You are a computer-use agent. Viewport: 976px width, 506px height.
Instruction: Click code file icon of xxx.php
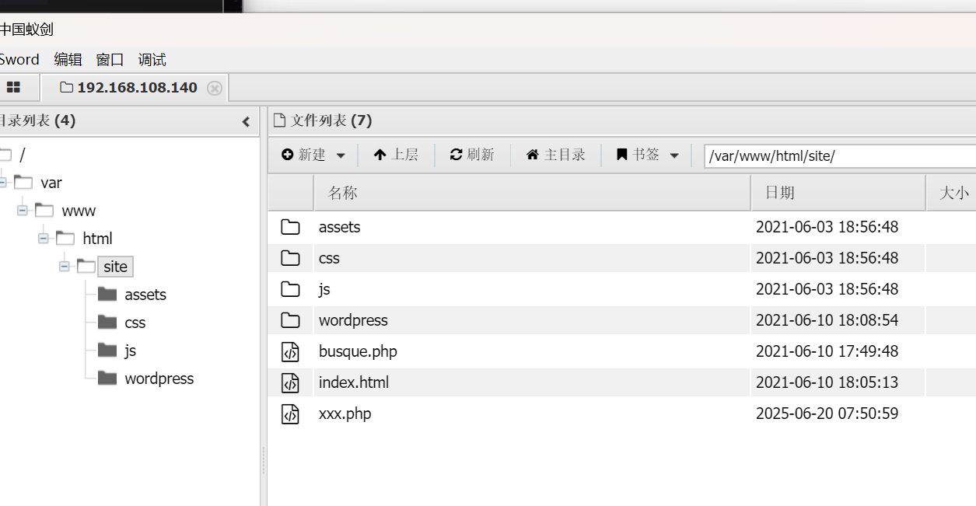point(290,414)
